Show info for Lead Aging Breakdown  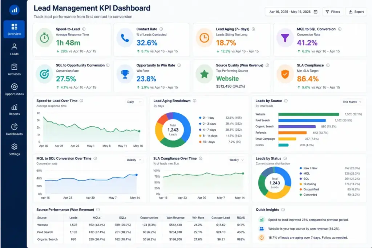tap(195, 101)
